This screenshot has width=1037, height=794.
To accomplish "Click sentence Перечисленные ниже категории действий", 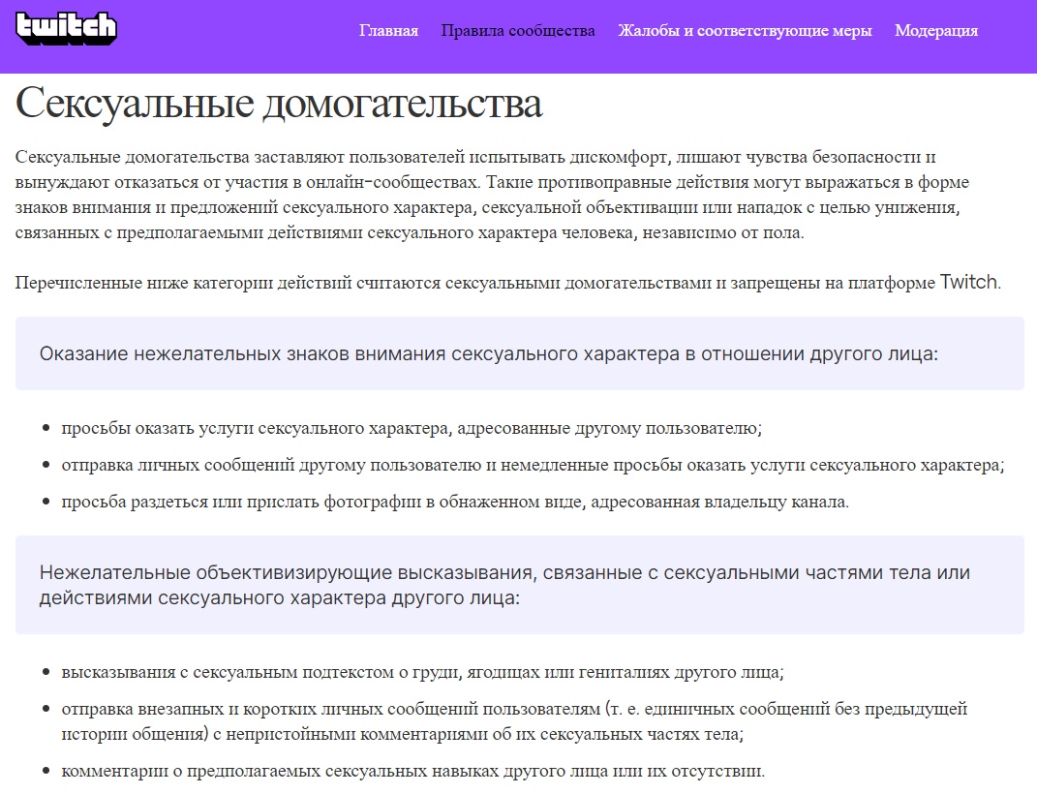I will pos(508,283).
